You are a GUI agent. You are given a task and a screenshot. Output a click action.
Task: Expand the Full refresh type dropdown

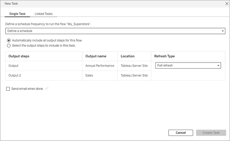(188, 65)
